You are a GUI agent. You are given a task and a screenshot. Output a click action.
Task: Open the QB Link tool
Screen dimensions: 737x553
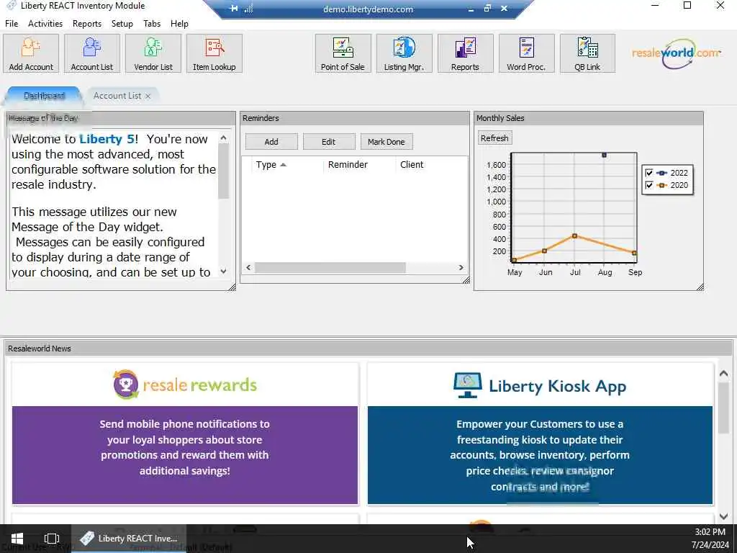point(587,53)
